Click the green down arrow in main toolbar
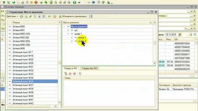The height and width of the screenshot is (111, 198). (41, 2)
